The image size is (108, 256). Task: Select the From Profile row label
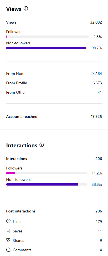pos(16,83)
